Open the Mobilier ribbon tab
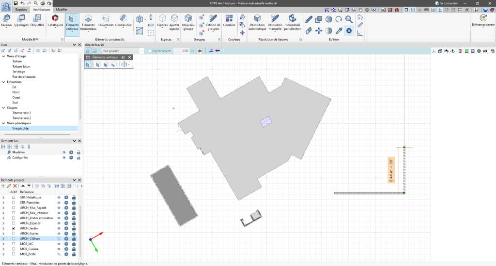The height and width of the screenshot is (266, 496). point(62,9)
